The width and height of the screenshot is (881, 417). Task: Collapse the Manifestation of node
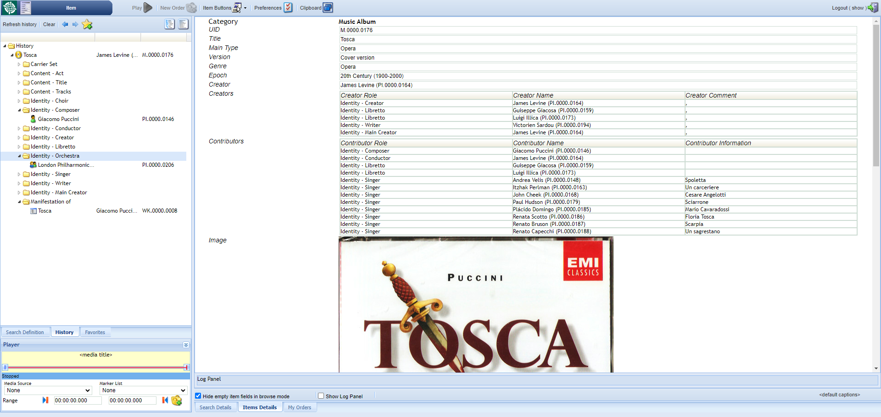click(19, 202)
